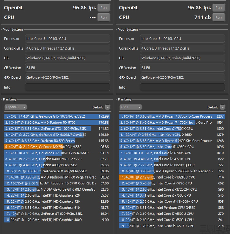230x234 pixels.
Task: Click left panel Info input field
Action: 67,87
